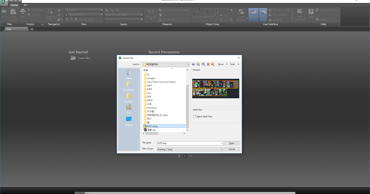
Task: Close the Select File dialog
Action: click(239, 58)
